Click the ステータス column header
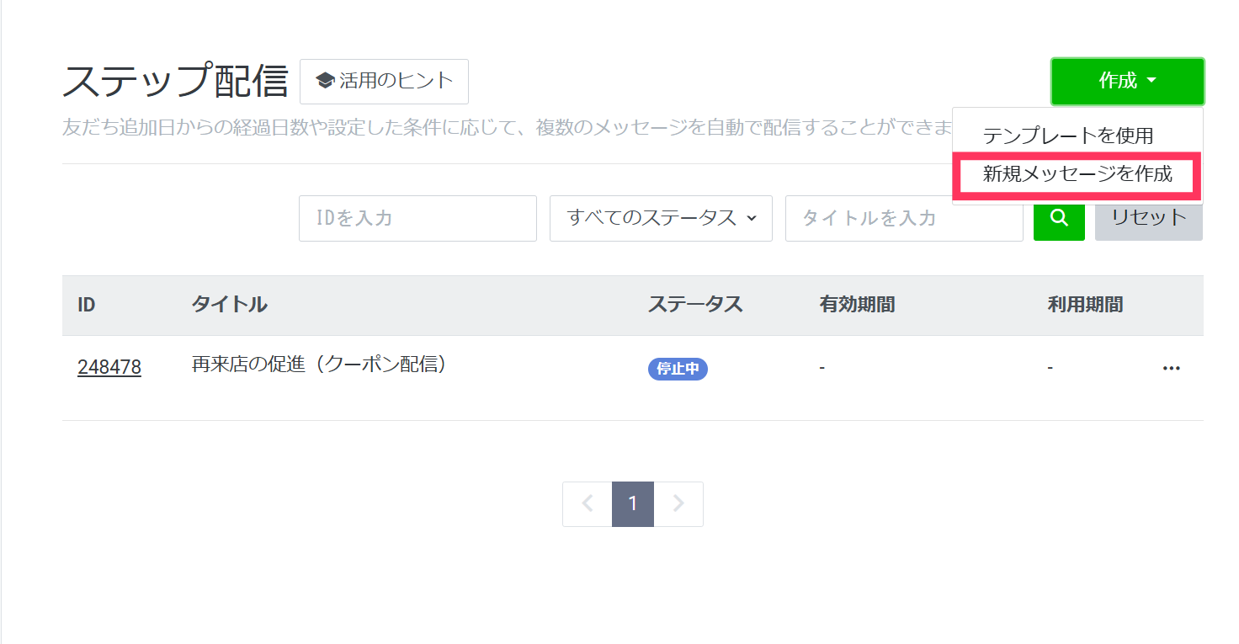The image size is (1239, 644). coord(695,305)
